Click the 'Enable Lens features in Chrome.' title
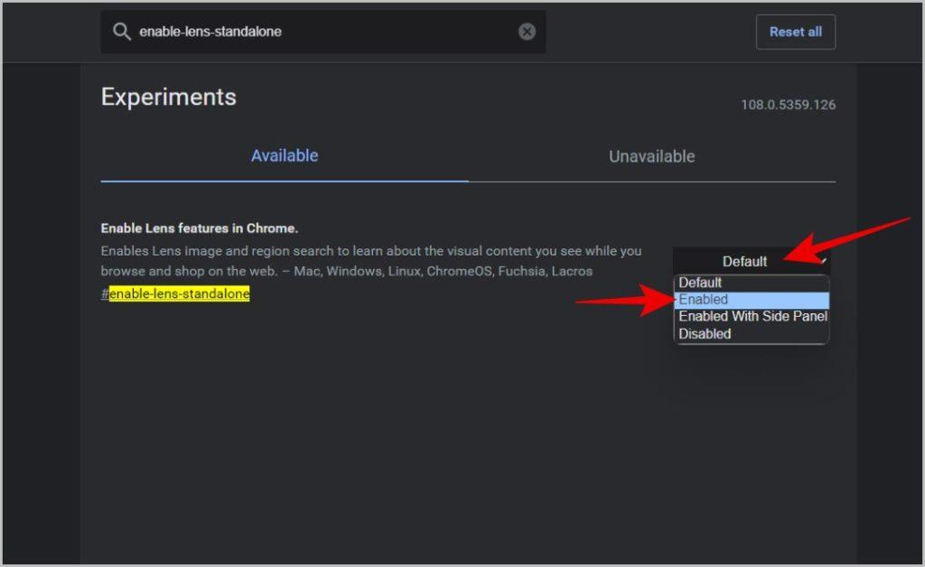This screenshot has width=925, height=567. [200, 228]
